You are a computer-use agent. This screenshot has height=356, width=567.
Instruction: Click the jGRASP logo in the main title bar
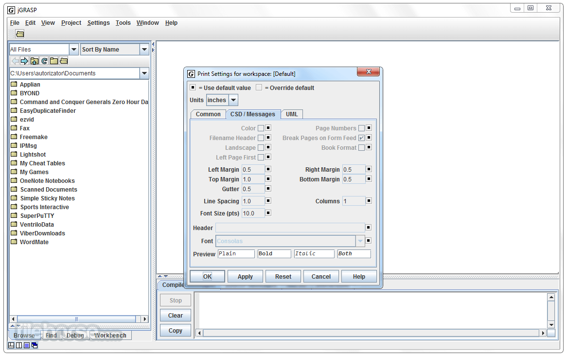[11, 10]
